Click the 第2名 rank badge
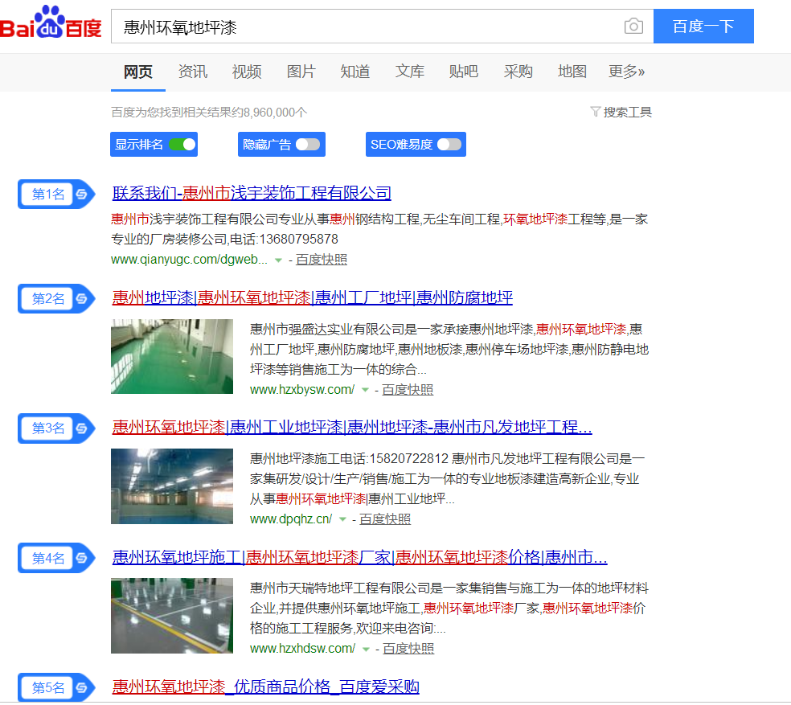The image size is (791, 705). click(x=56, y=299)
